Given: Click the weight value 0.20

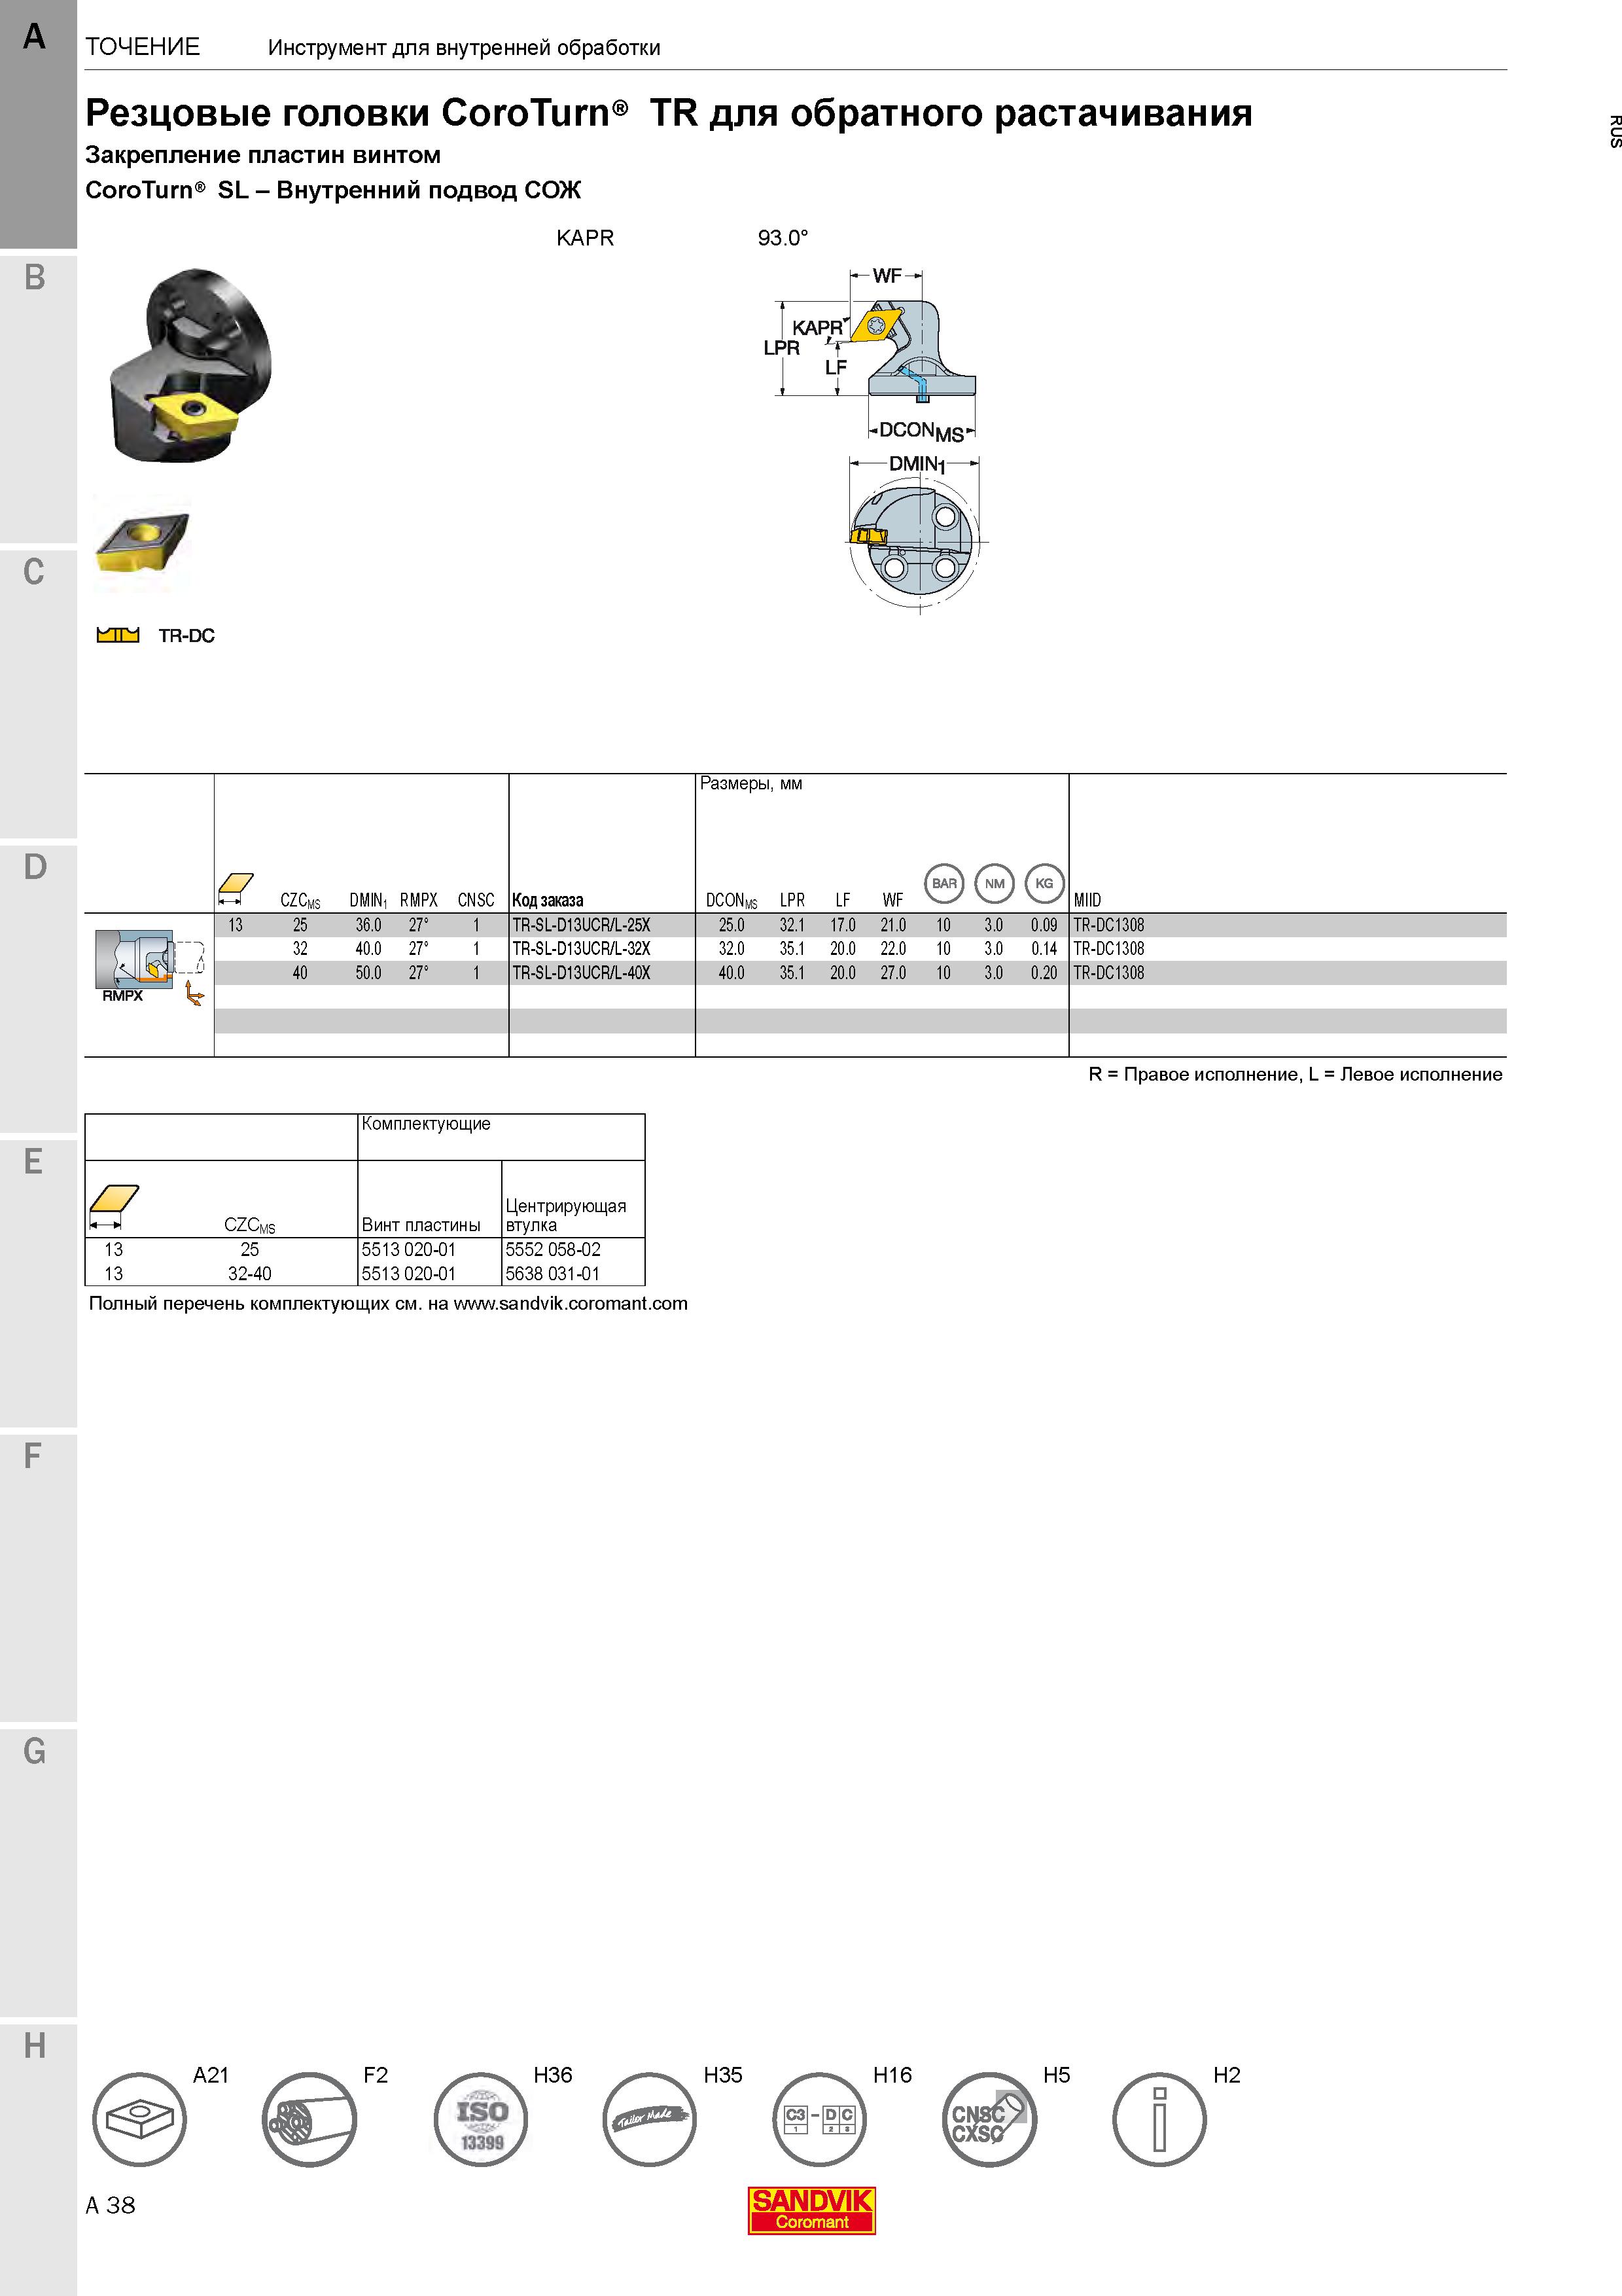Looking at the screenshot, I should (1044, 973).
